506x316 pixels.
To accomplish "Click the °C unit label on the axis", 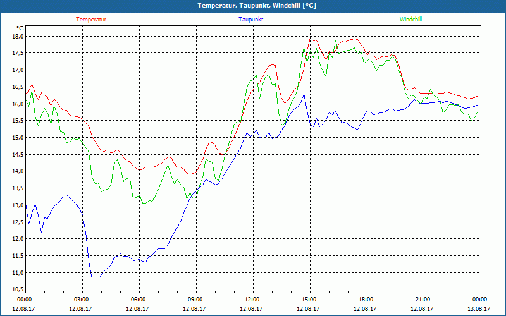I will [x=20, y=28].
